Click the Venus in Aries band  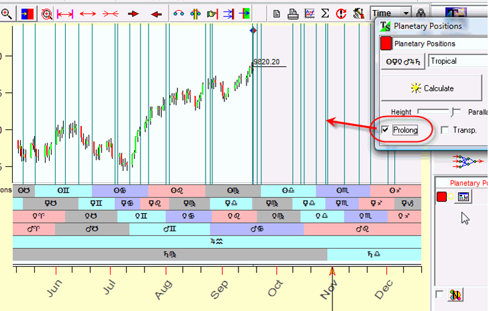click(39, 216)
